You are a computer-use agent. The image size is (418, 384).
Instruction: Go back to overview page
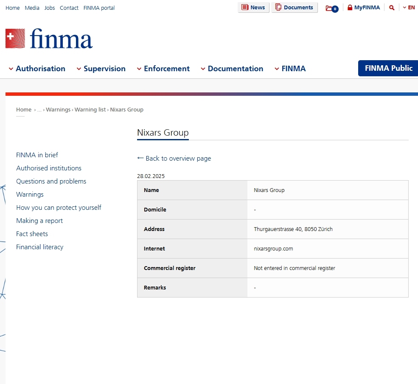[x=174, y=159]
